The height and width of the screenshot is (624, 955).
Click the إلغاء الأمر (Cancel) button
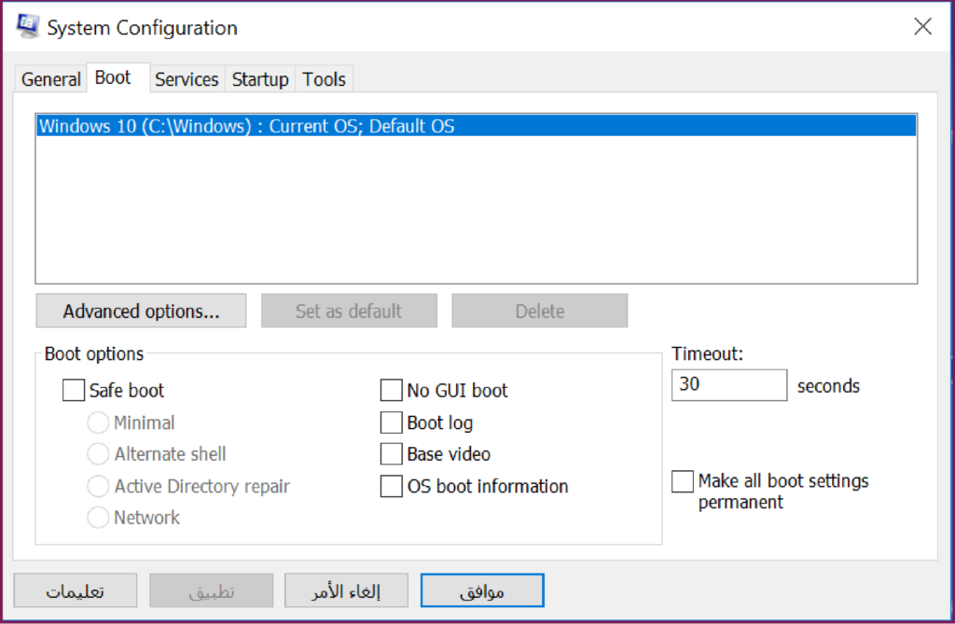[x=346, y=590]
